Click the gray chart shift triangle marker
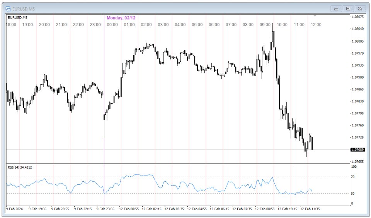371x218 pixels. [315, 16]
